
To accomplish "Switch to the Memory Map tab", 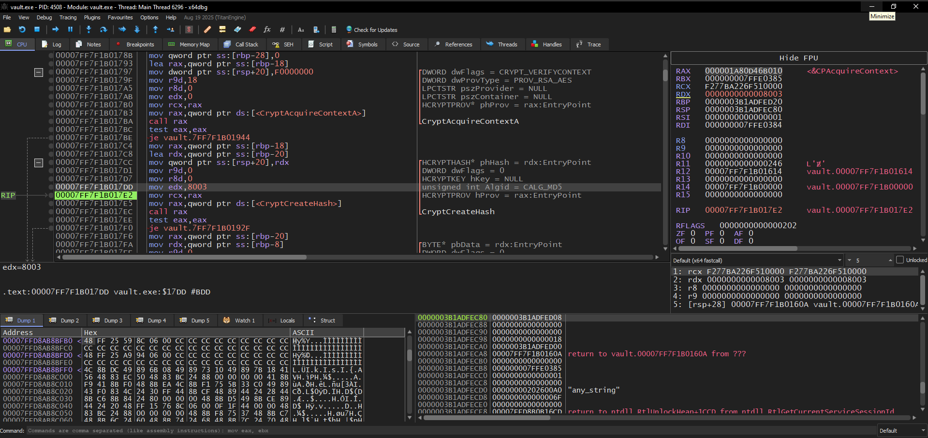I will 189,44.
